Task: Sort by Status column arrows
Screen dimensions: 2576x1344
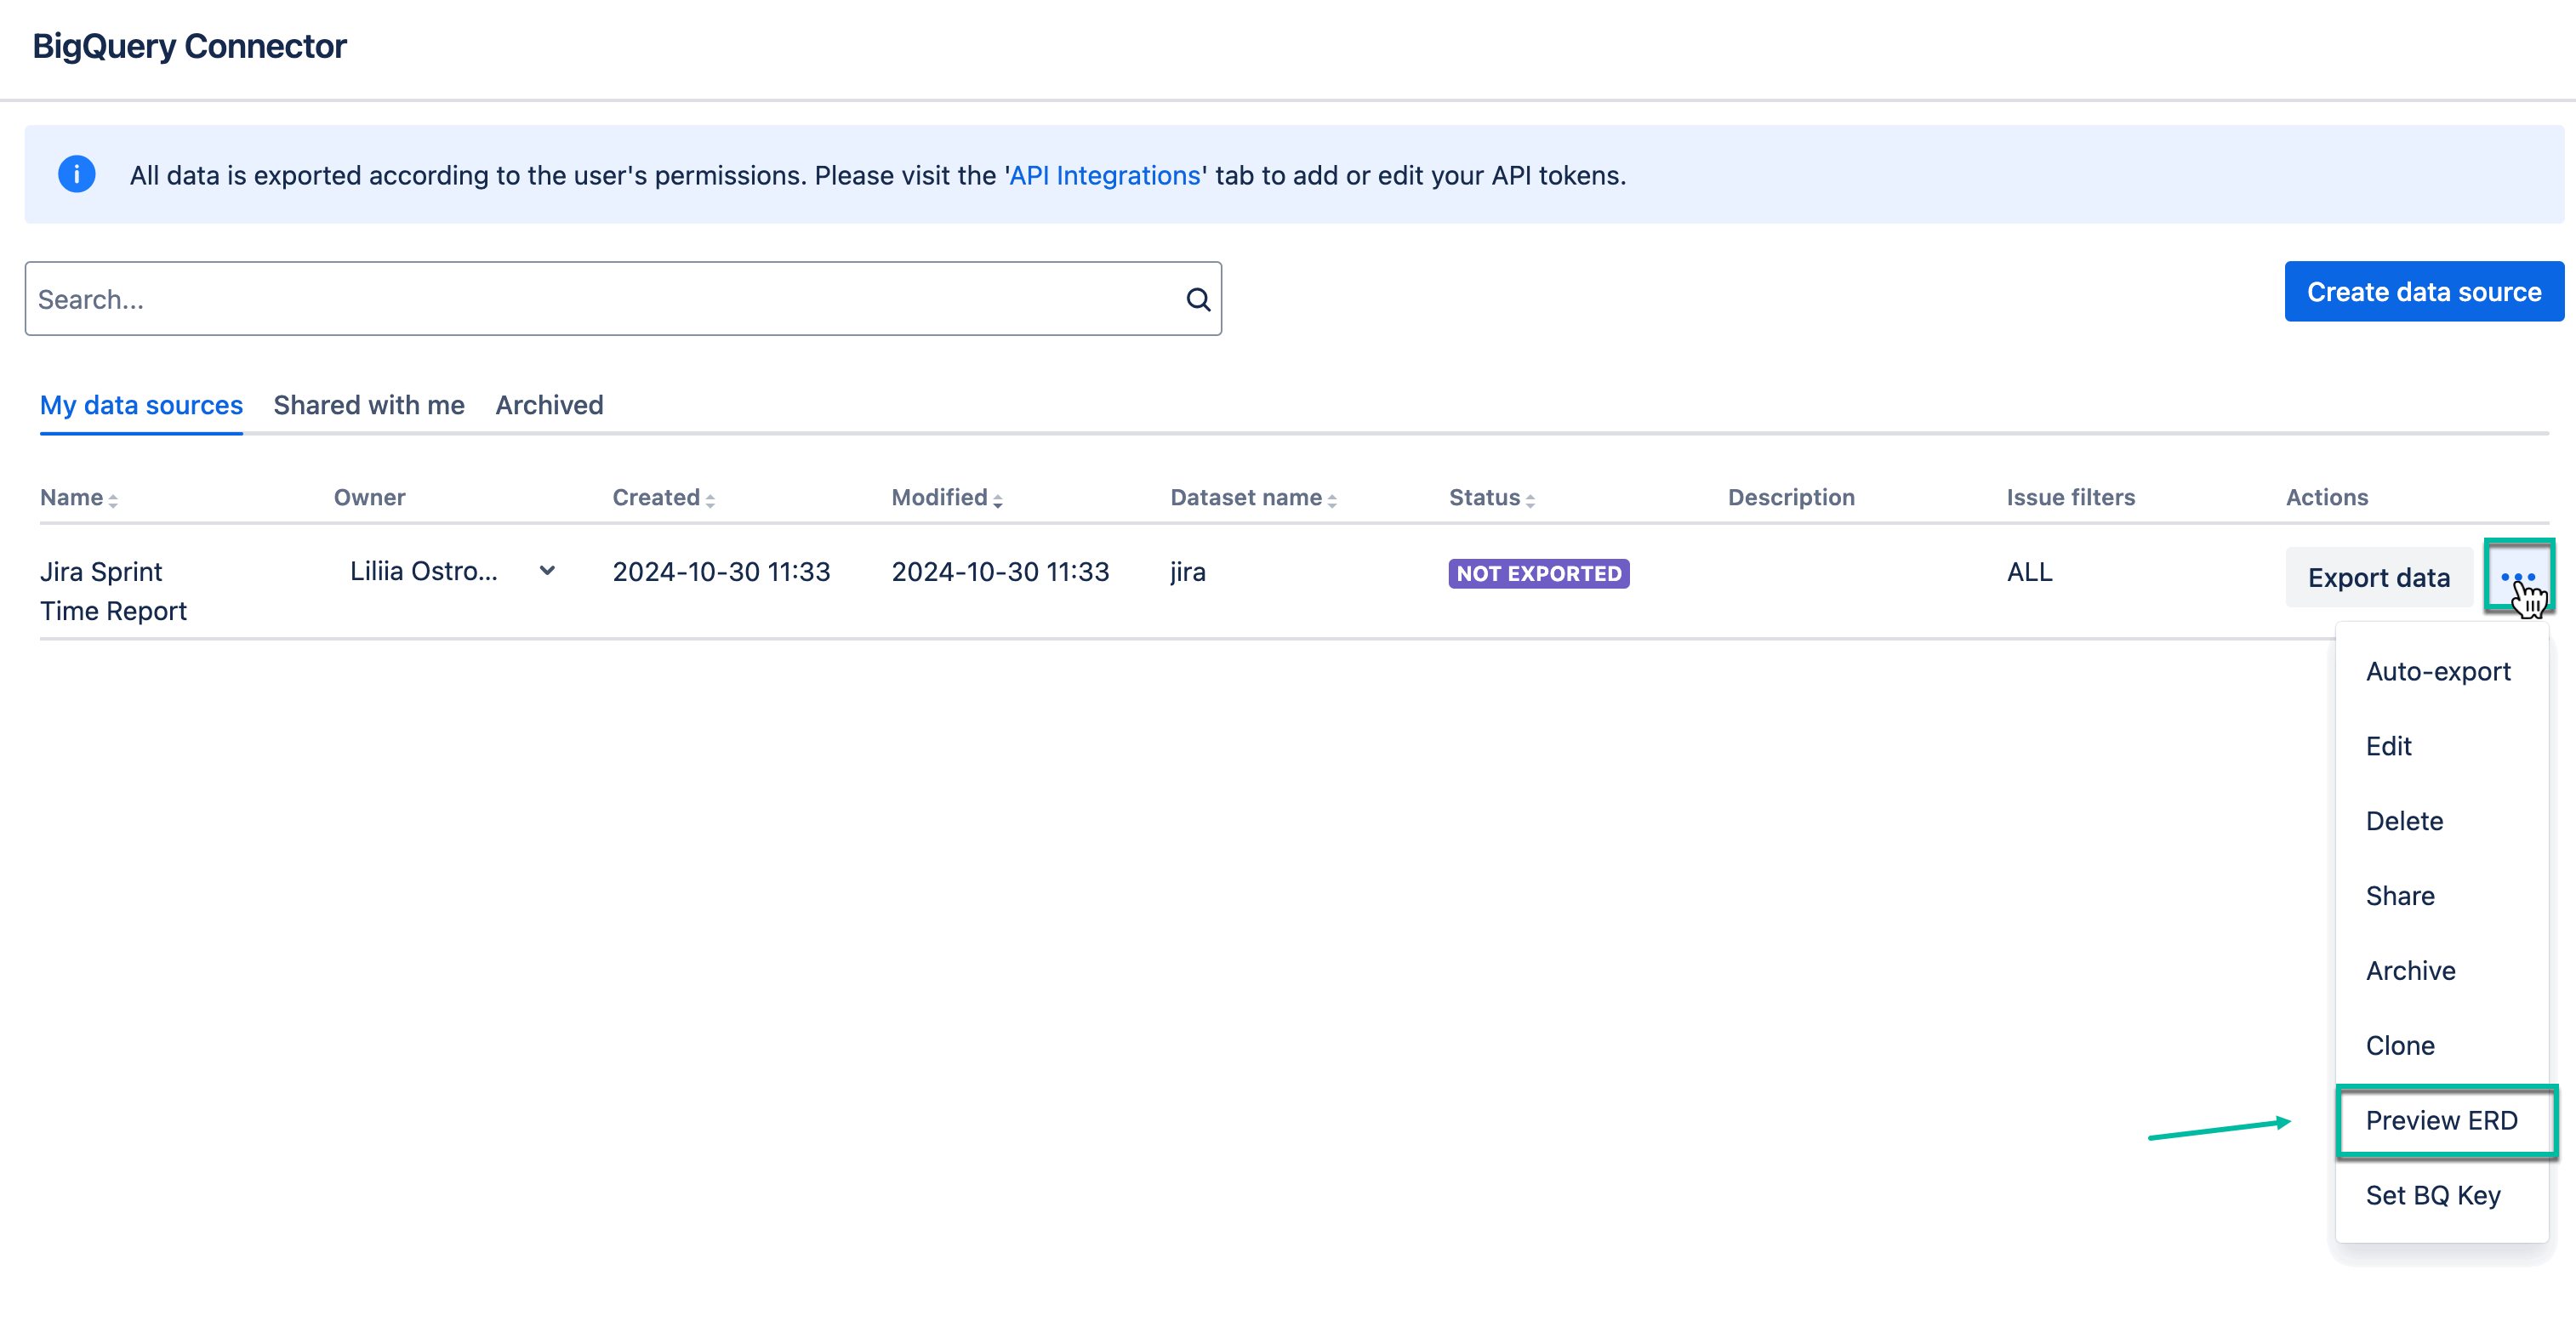Action: click(1530, 500)
